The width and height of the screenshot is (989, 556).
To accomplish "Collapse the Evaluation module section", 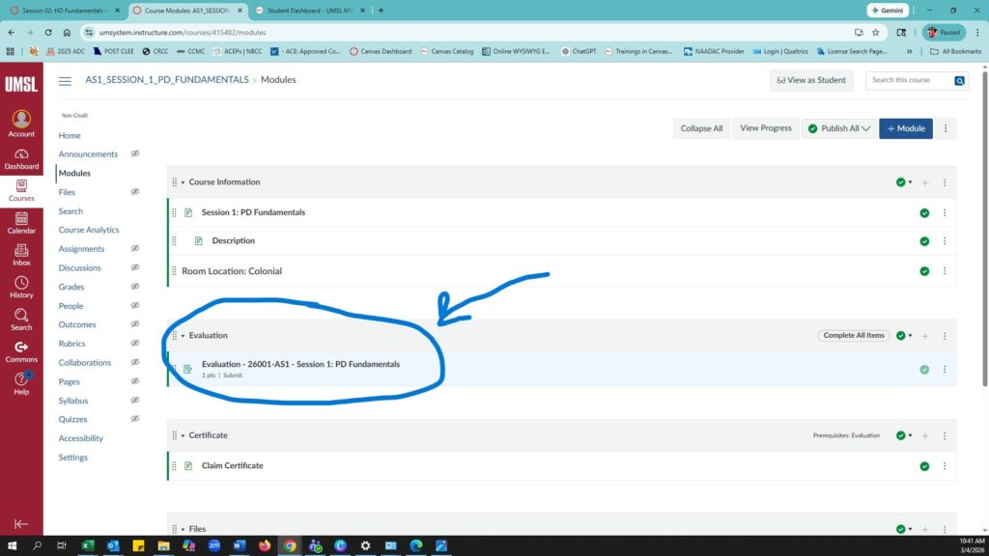I will pos(183,336).
